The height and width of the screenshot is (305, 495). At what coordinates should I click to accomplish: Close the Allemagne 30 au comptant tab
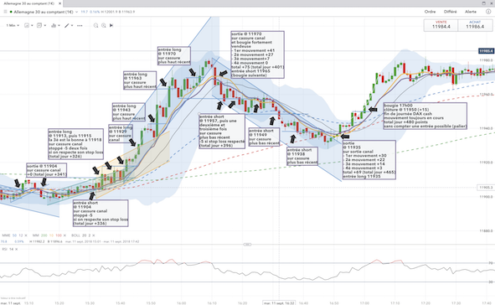coord(60,3)
